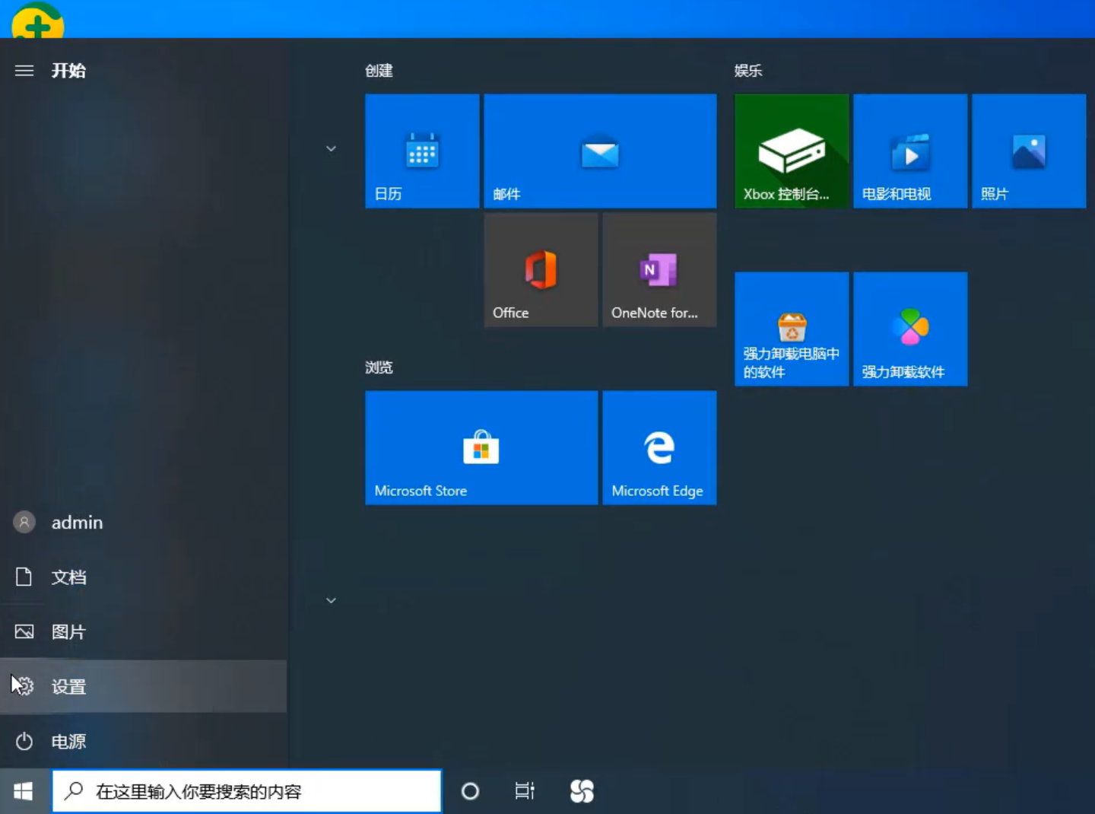Click the upper chevron arrow beside tiles
The height and width of the screenshot is (814, 1095).
331,148
